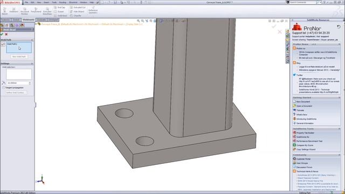Open the Tutorials link
The width and height of the screenshot is (345, 194).
(300, 110)
